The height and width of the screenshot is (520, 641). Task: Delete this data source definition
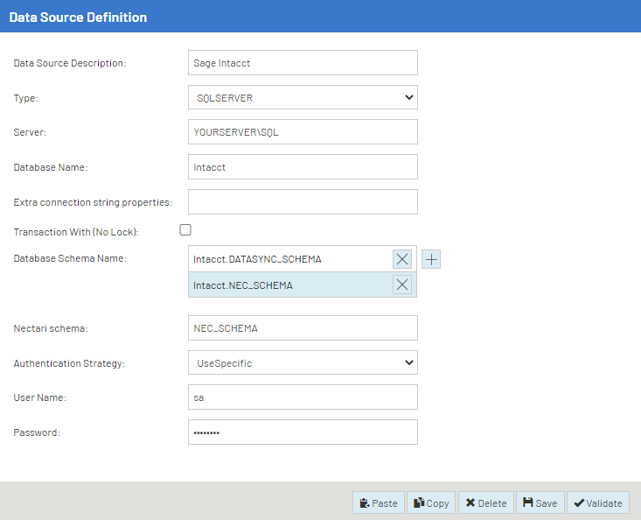coord(486,503)
